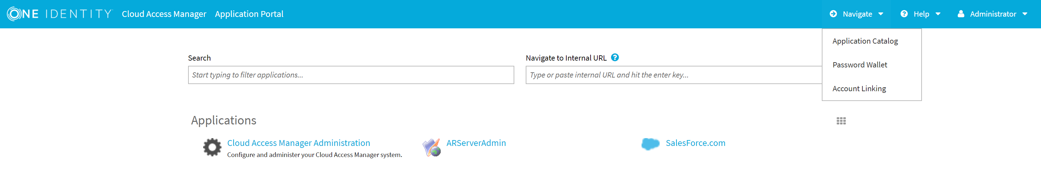The height and width of the screenshot is (186, 1041).
Task: Open the Cloud Access Manager Administration link
Action: (298, 143)
